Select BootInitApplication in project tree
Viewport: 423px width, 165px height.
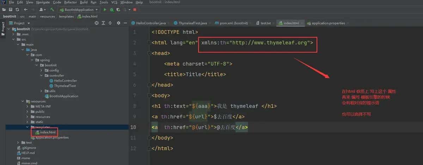(61, 96)
